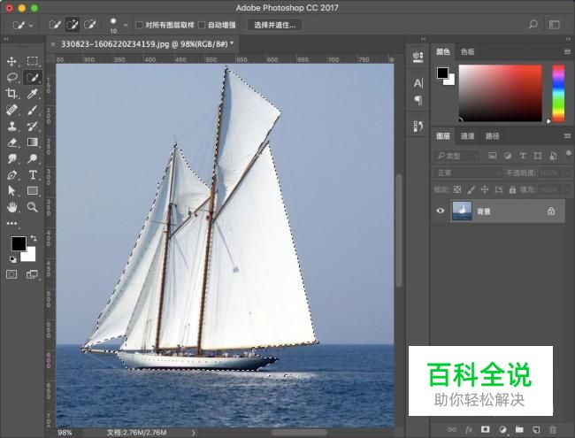575x438 pixels.
Task: Choose Add to Selection mode
Action: (73, 25)
